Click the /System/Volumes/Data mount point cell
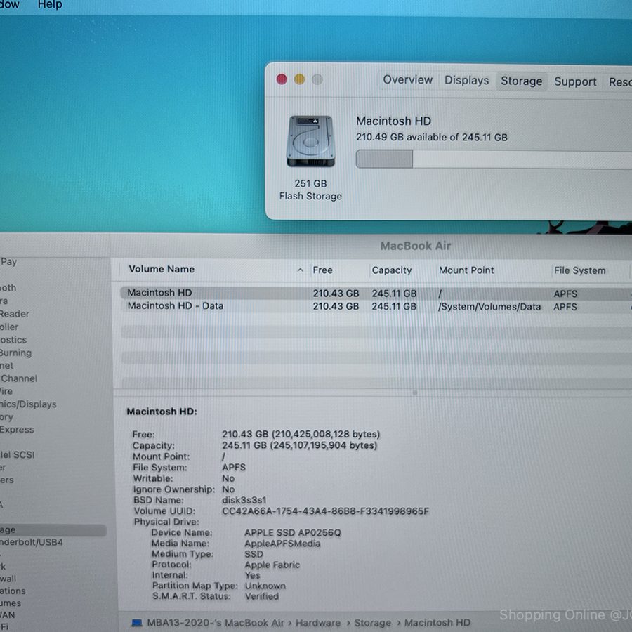Viewport: 632px width, 632px height. coord(489,307)
